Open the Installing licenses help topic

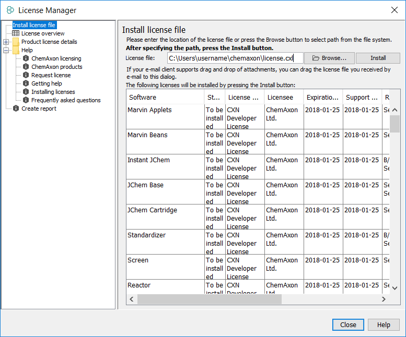pyautogui.click(x=53, y=92)
